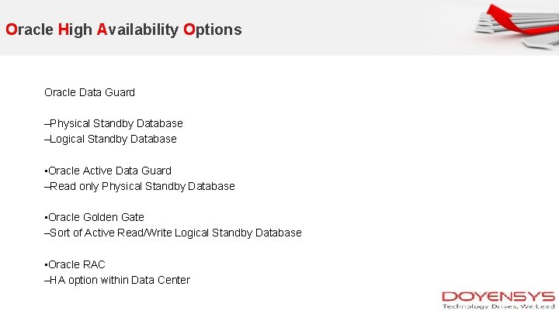Click the word 'Options' in the title
Image resolution: width=559 pixels, height=314 pixels.
tap(213, 30)
